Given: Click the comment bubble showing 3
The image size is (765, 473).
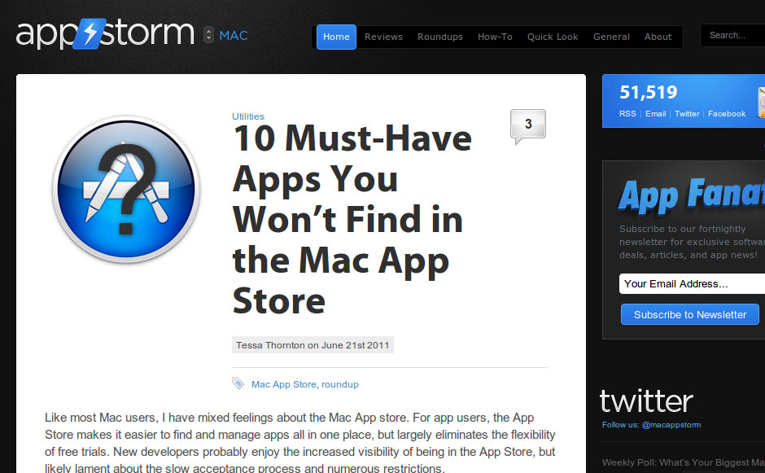Looking at the screenshot, I should pyautogui.click(x=528, y=126).
